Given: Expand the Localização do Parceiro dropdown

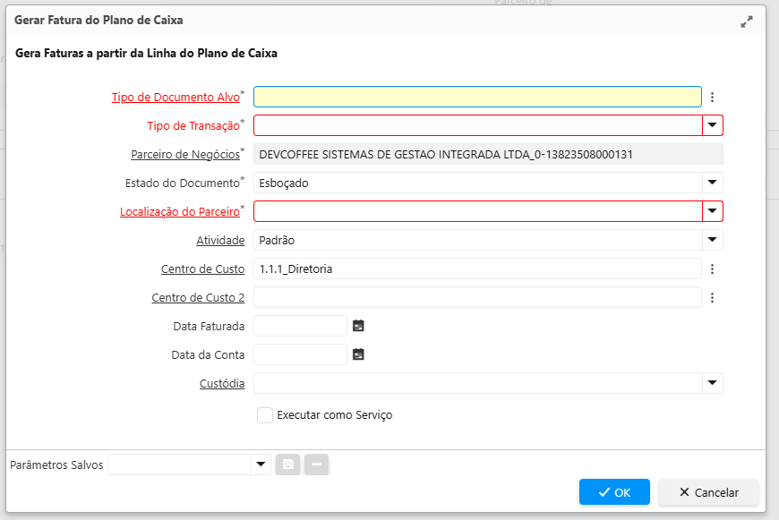Looking at the screenshot, I should tap(713, 211).
